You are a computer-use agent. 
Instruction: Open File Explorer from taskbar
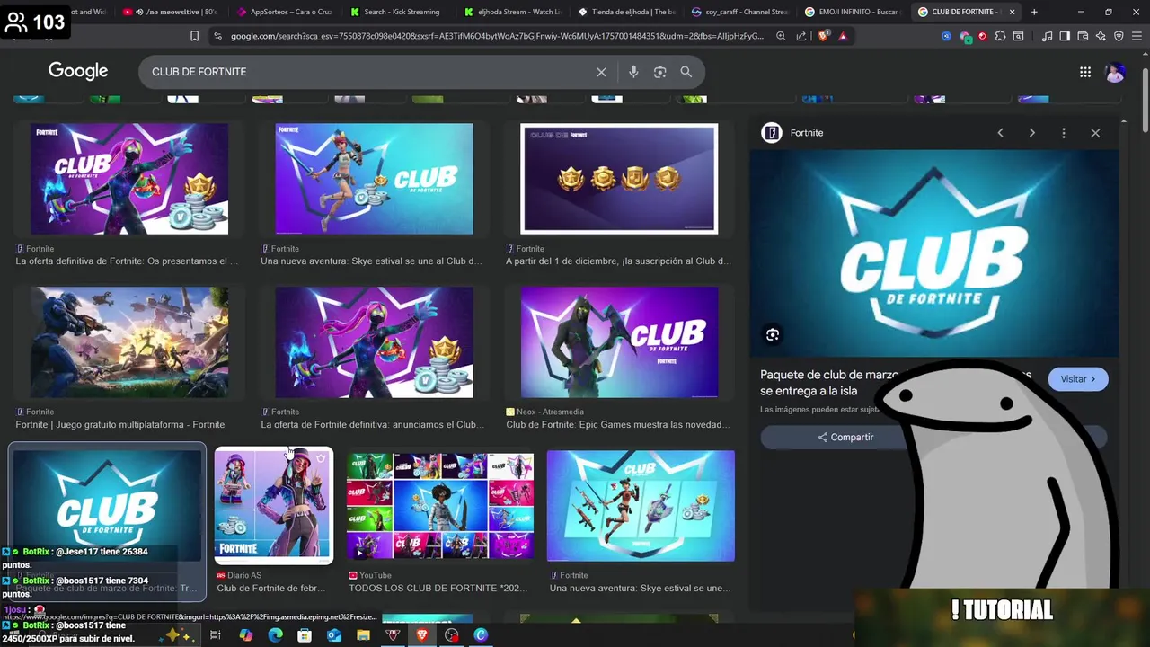click(363, 635)
